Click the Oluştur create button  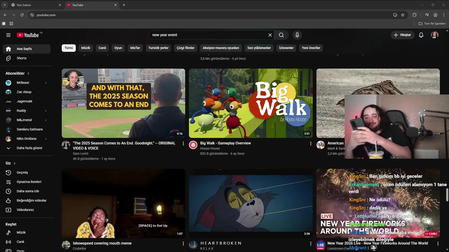(x=402, y=35)
